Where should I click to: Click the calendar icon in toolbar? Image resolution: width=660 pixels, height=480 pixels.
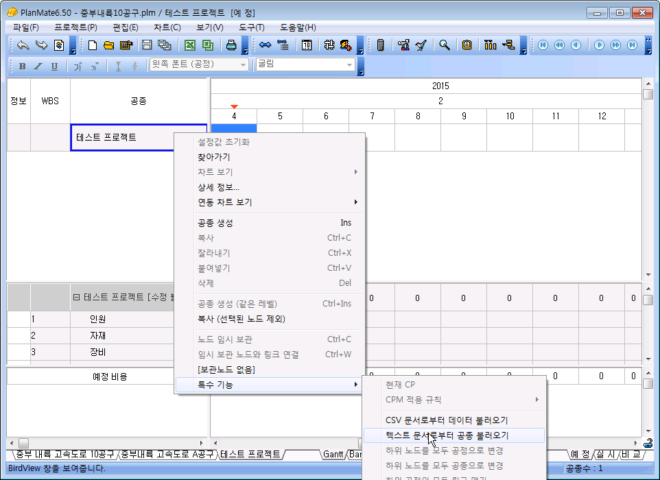(x=307, y=45)
